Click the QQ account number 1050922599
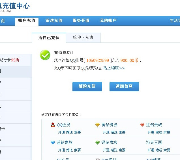This screenshot has width=180, height=160. (98, 61)
